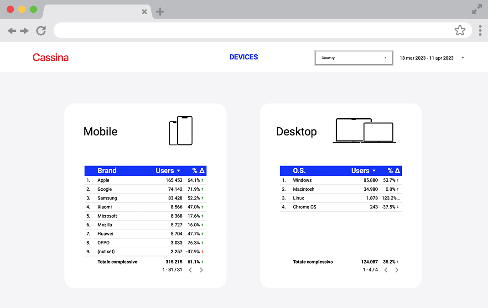Select the Xiaomi row
The height and width of the screenshot is (308, 488).
[145, 207]
